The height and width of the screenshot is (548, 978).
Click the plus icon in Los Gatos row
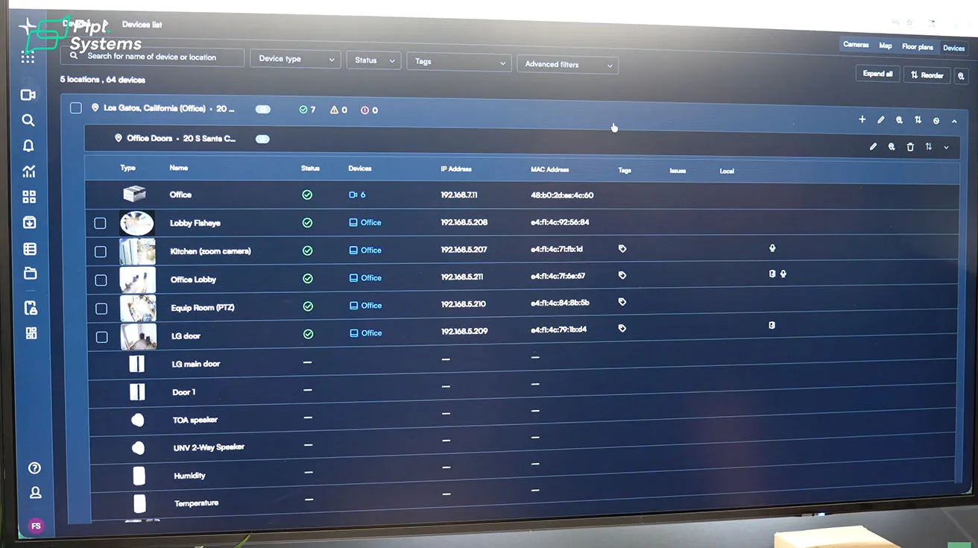pyautogui.click(x=862, y=119)
